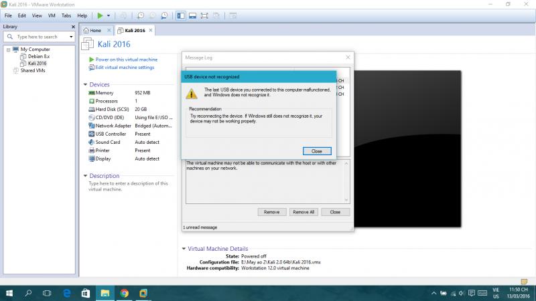Open the Edit menu
The image size is (536, 301).
(x=22, y=15)
